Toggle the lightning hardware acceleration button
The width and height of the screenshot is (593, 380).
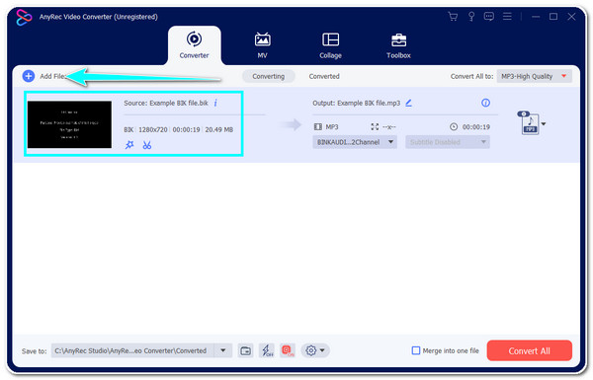click(267, 351)
